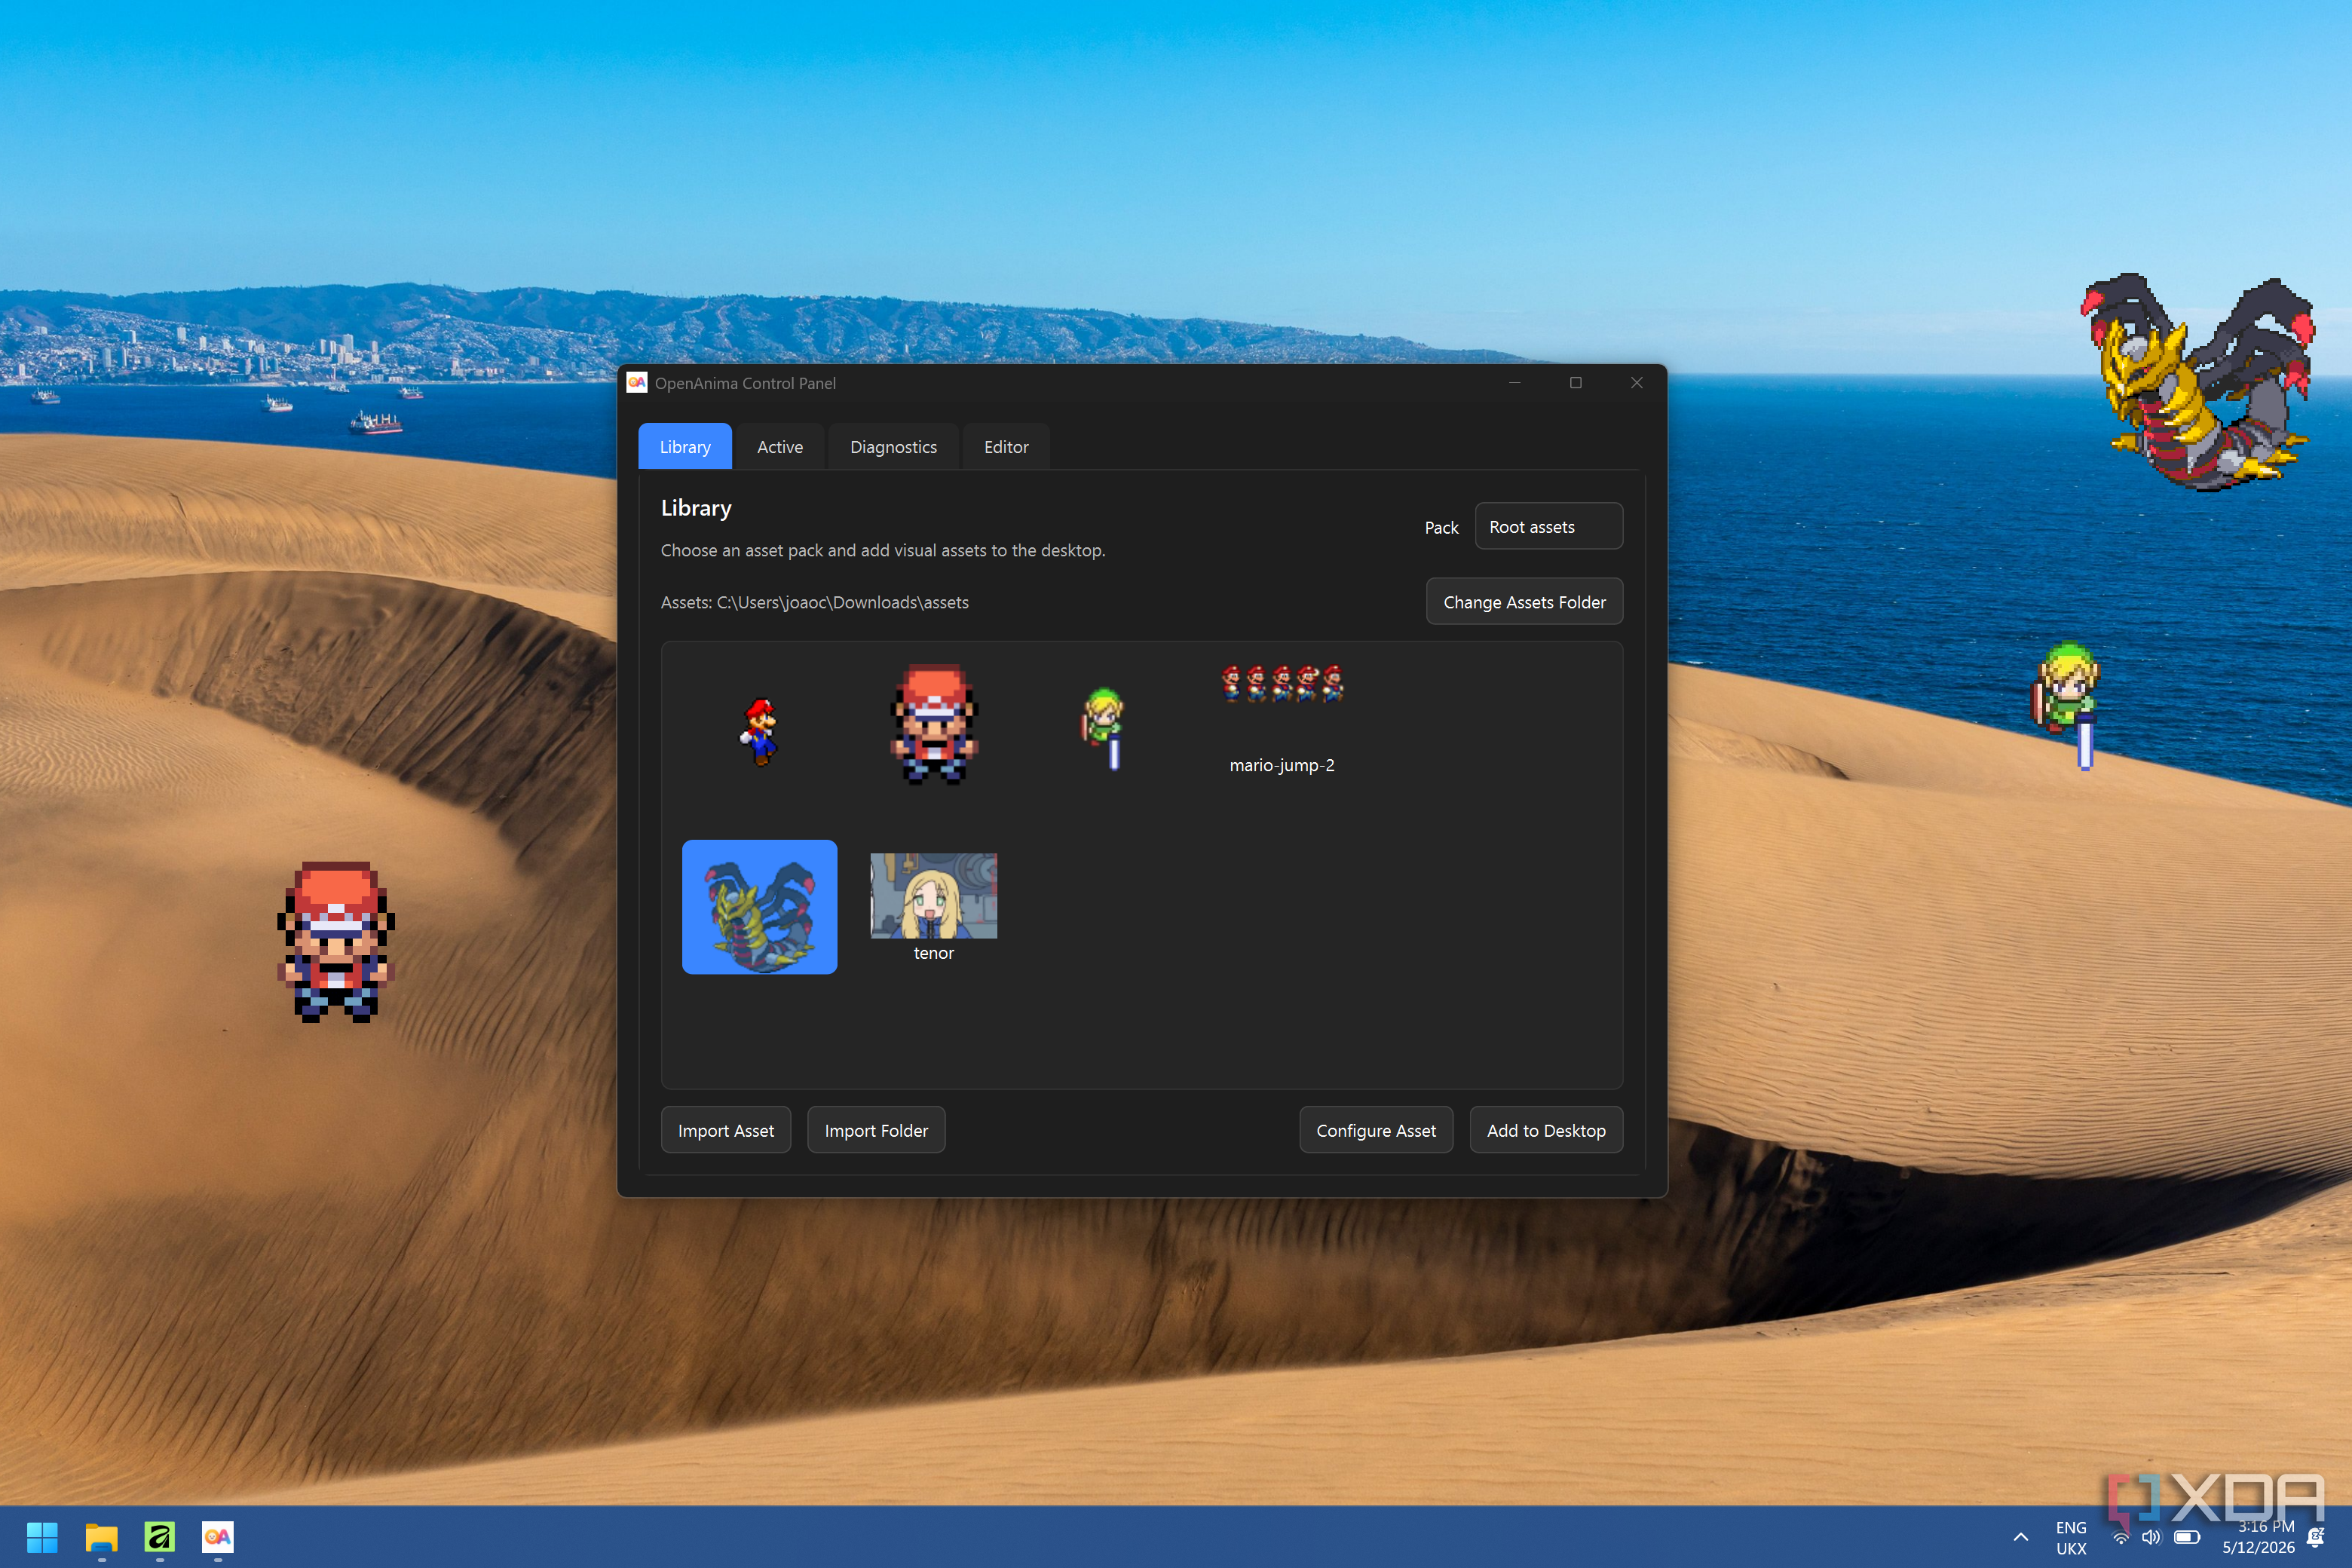The height and width of the screenshot is (1568, 2352).
Task: Click the Import Asset button
Action: [x=726, y=1130]
